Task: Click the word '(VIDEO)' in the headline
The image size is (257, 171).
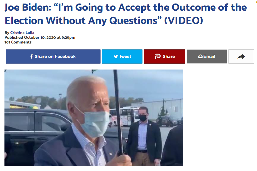Action: tap(184, 20)
